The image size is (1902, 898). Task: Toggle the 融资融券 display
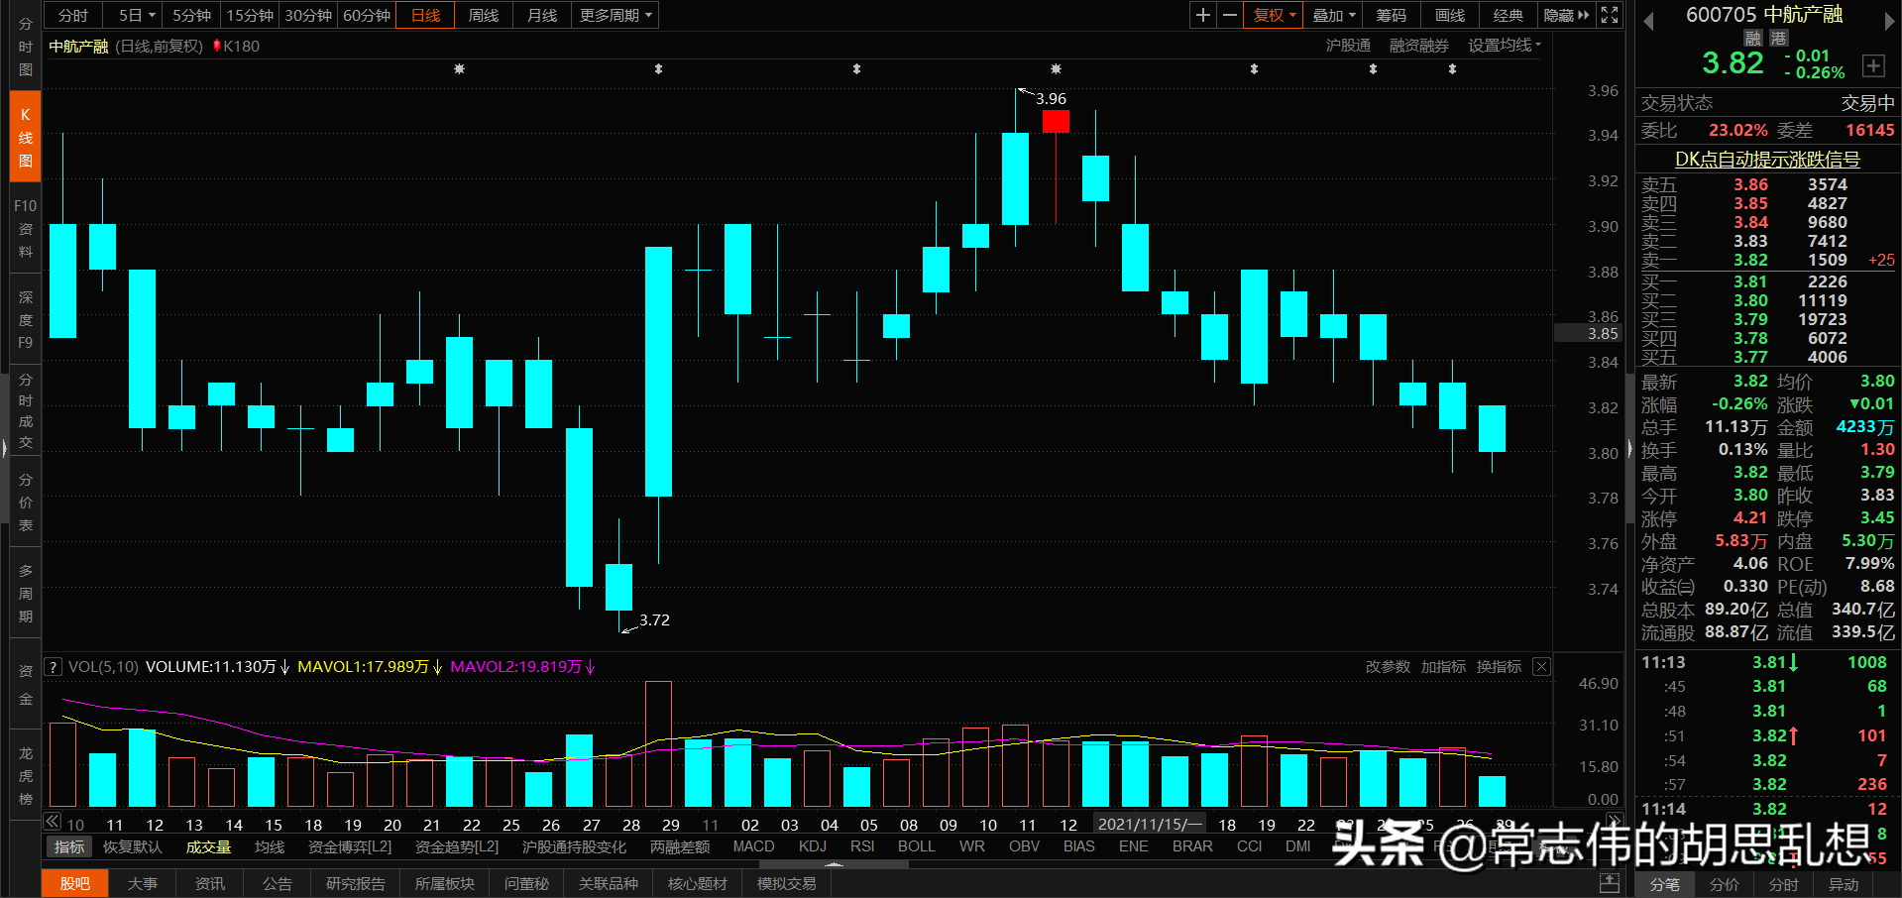point(1417,45)
